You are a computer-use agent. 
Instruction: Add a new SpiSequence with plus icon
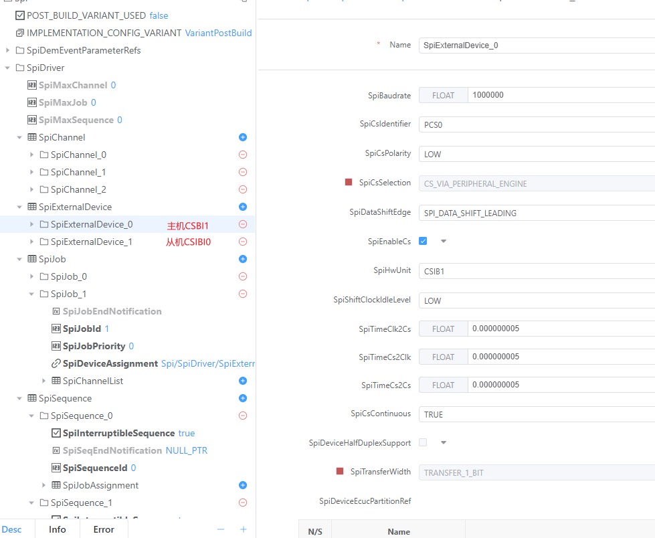[243, 399]
